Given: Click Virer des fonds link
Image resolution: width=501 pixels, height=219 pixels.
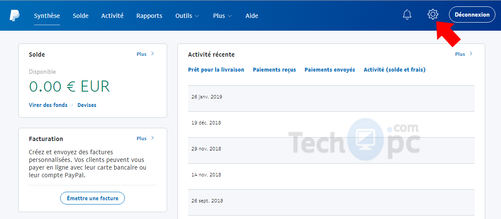Looking at the screenshot, I should click(48, 105).
